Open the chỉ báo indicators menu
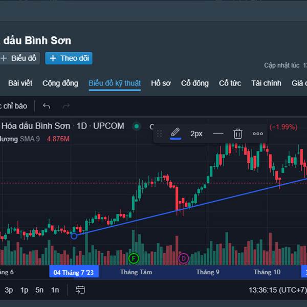The height and width of the screenshot is (307, 307). click(14, 106)
